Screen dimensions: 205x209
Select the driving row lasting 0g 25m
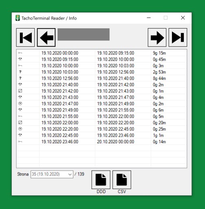pos(101,129)
